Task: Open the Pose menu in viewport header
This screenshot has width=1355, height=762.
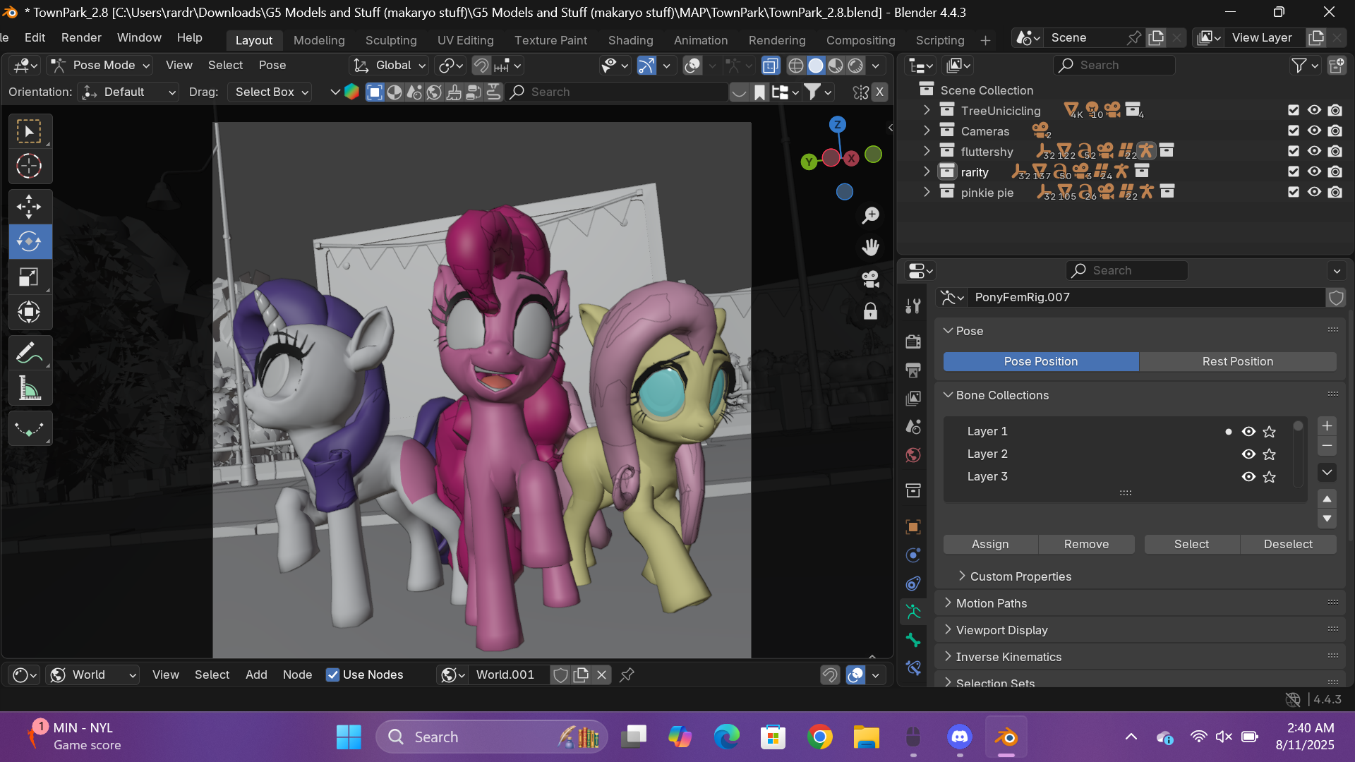Action: [272, 66]
